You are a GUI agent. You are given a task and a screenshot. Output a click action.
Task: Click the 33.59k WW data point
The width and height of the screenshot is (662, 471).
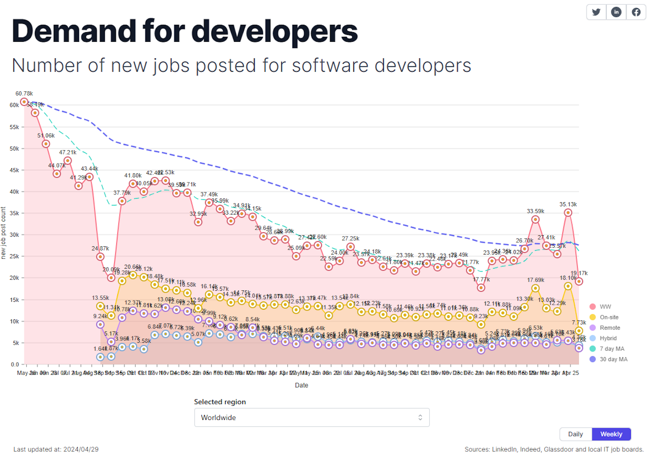point(535,219)
